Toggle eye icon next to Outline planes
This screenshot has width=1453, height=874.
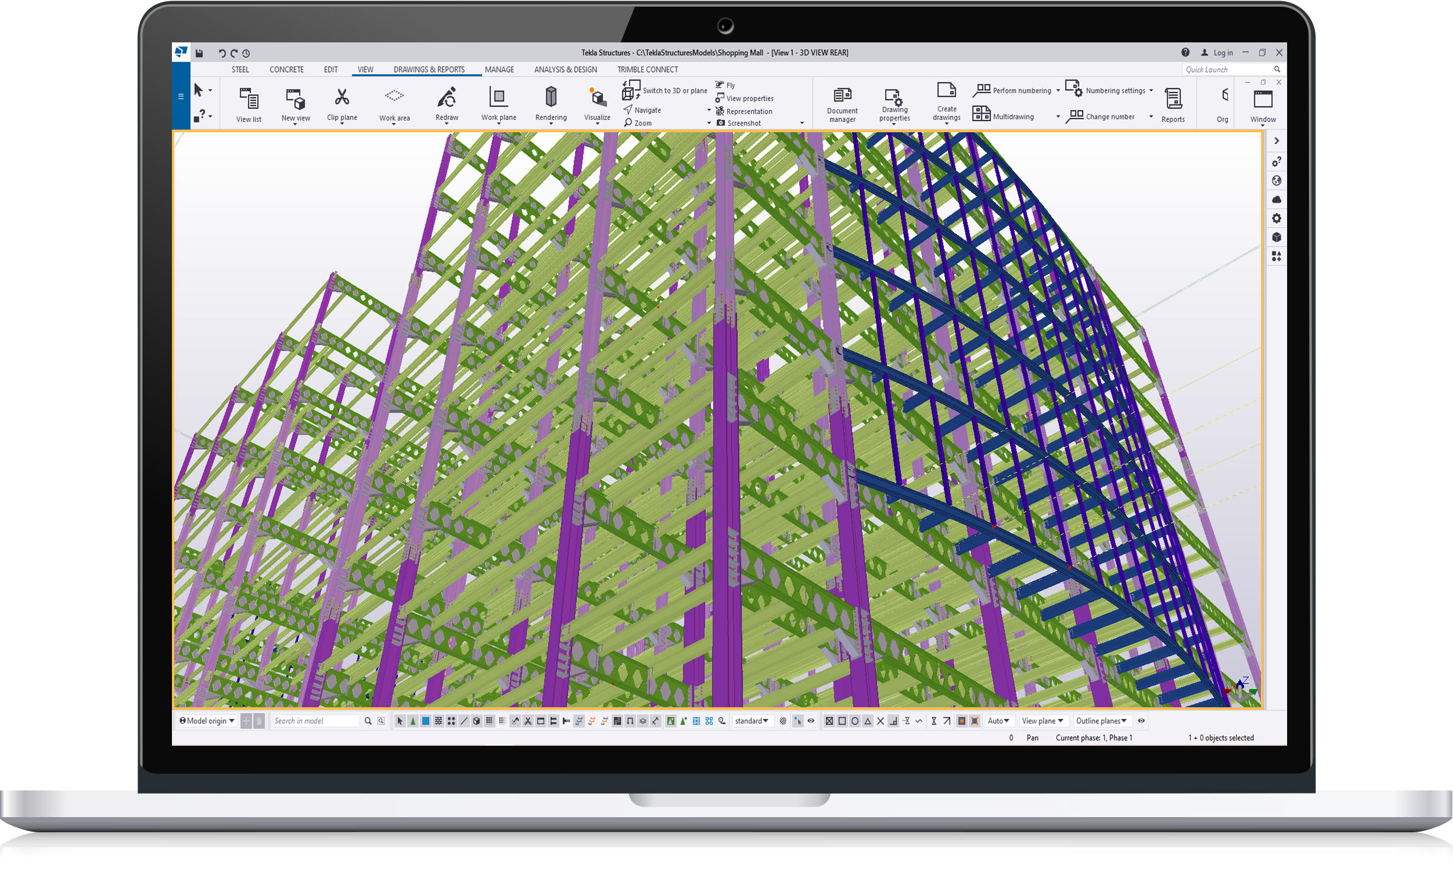click(x=1141, y=721)
